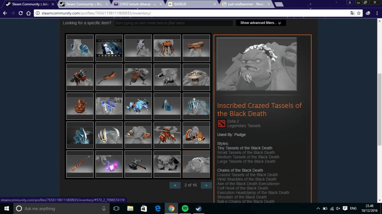Select the first Steam Community Joke tab
Screen dimensions: 382x214
pos(30,4)
